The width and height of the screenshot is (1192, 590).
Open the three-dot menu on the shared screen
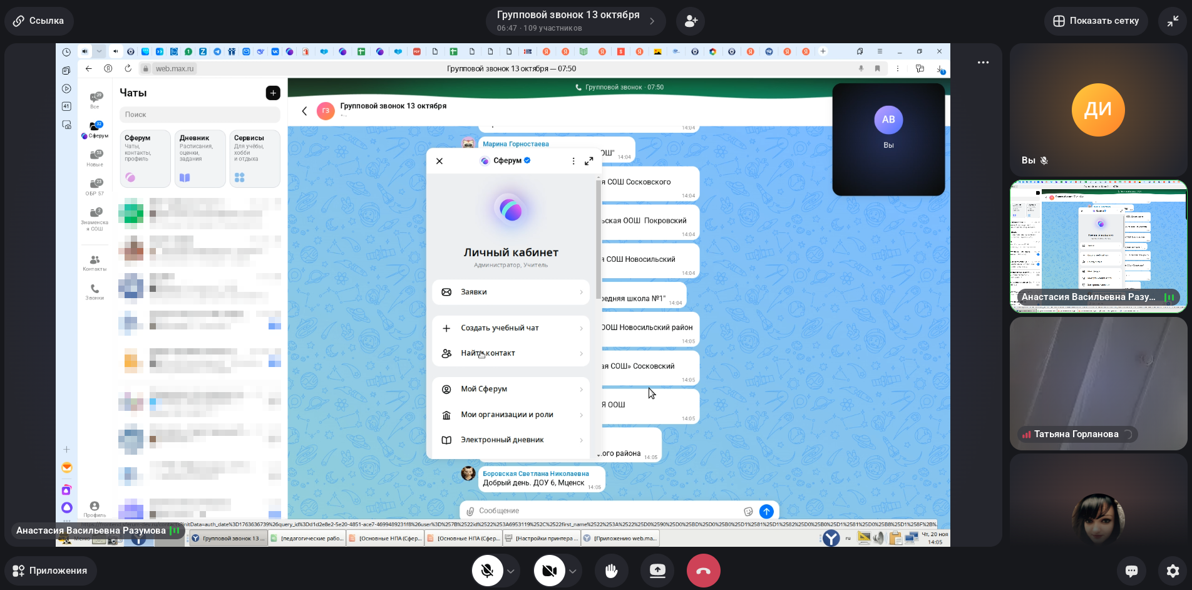coord(983,63)
